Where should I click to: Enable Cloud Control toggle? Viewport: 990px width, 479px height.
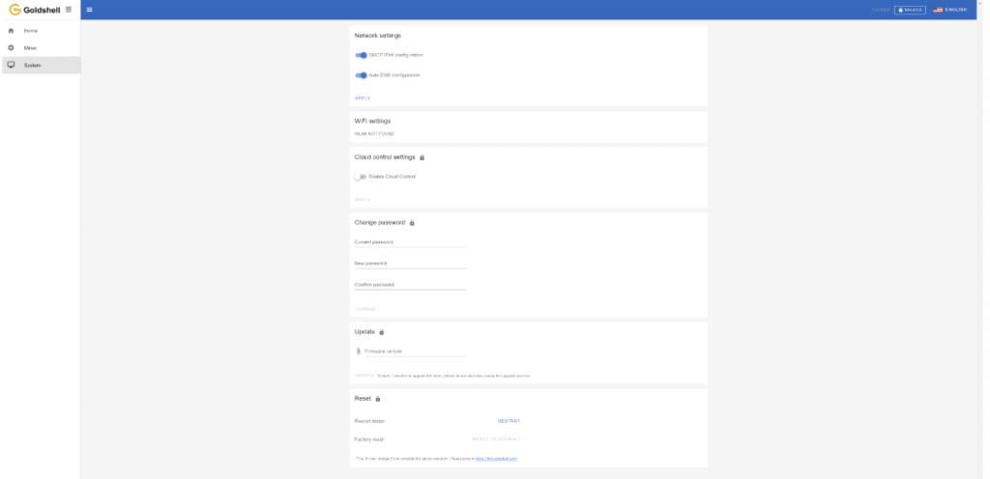click(362, 177)
